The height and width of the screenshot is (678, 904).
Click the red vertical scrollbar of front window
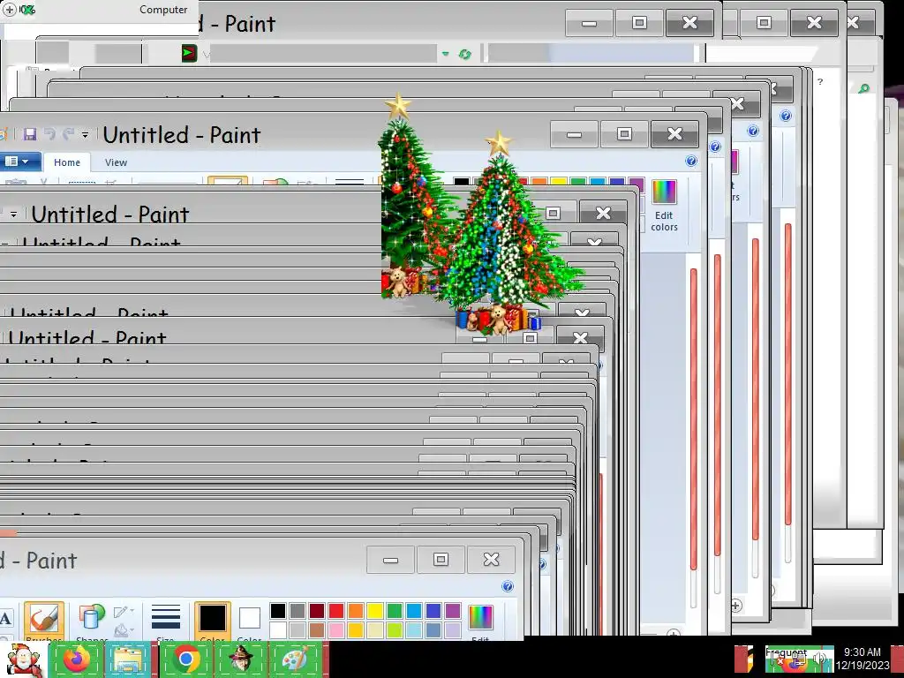tap(694, 418)
